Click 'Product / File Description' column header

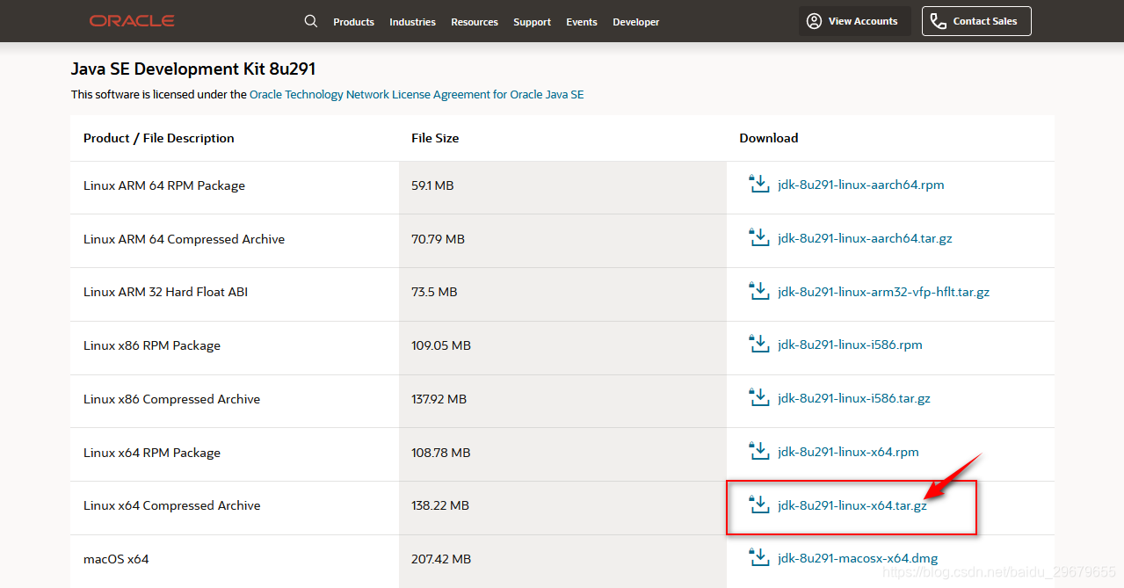pyautogui.click(x=159, y=138)
